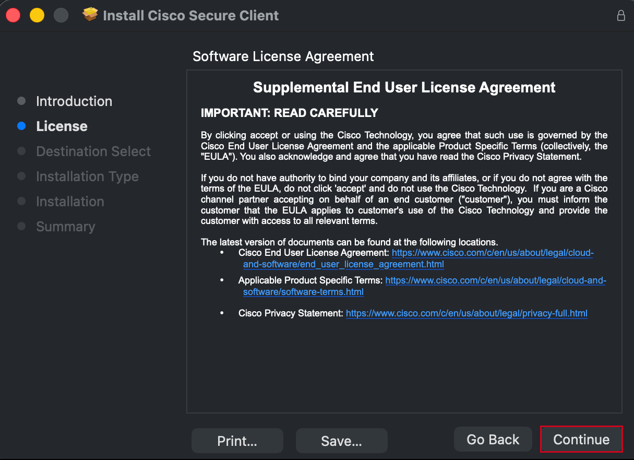
Task: Select the Destination Select step
Action: [93, 151]
